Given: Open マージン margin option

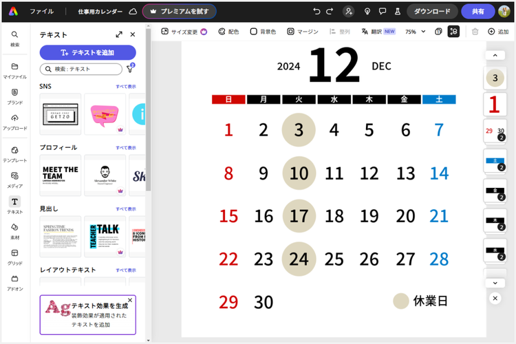Looking at the screenshot, I should tap(303, 32).
